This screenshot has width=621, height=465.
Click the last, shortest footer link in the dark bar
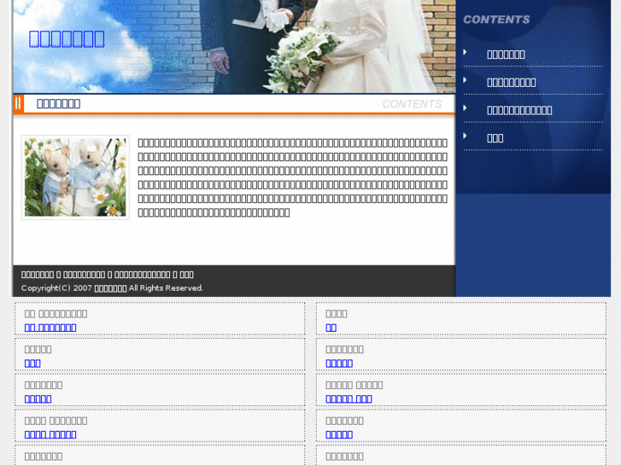(186, 275)
